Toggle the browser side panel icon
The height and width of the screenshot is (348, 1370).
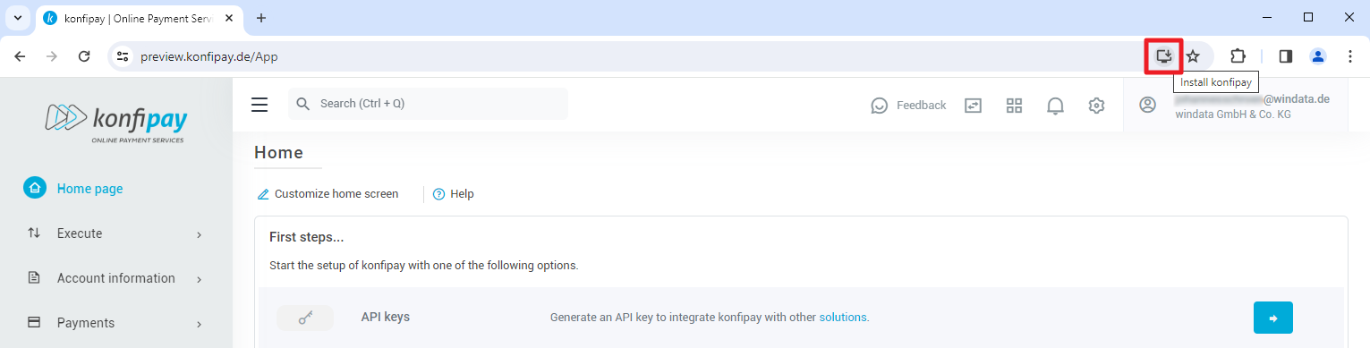tap(1286, 56)
